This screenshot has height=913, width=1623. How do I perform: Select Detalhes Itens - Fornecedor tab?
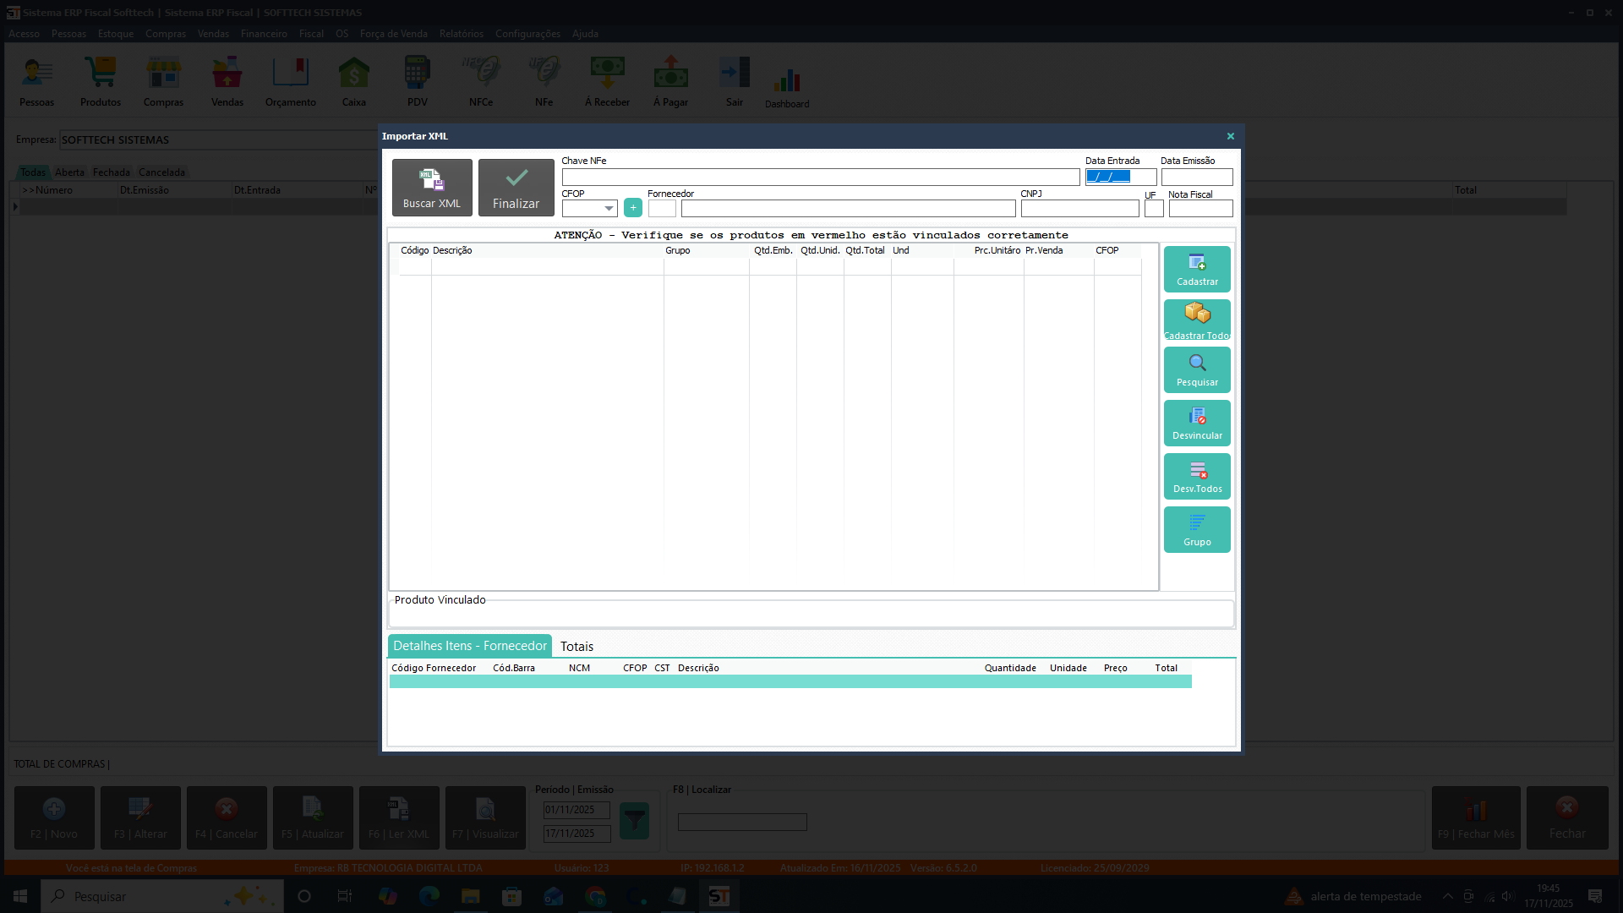pos(469,646)
